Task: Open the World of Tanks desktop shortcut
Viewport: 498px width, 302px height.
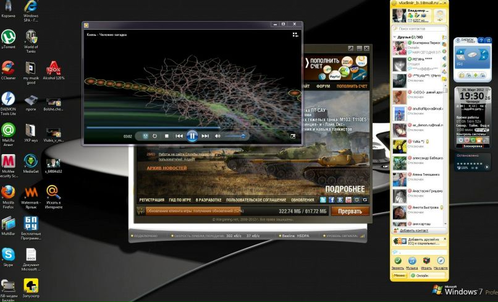Action: click(30, 40)
